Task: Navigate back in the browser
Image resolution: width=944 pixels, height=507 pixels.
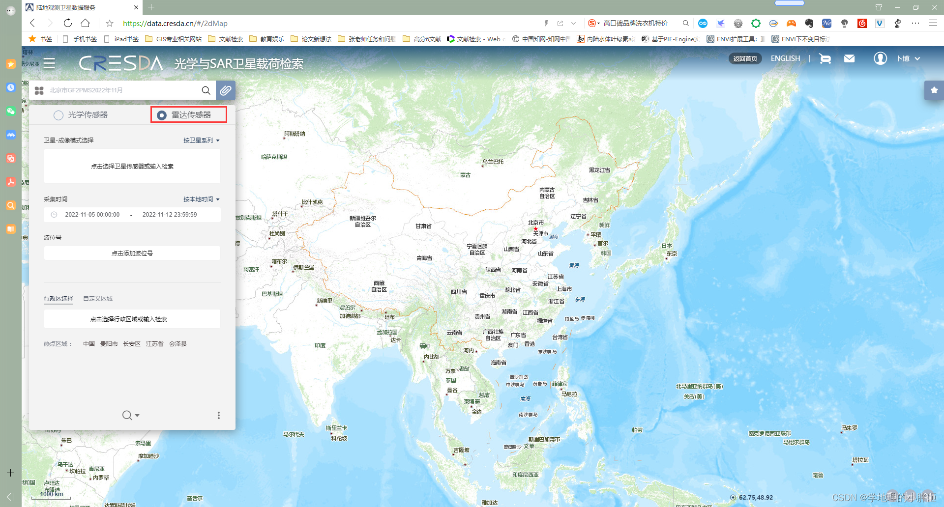Action: click(32, 23)
